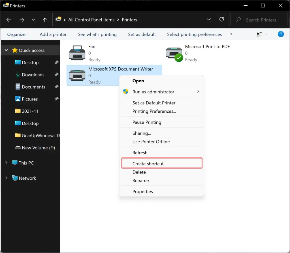Click the Microsoft XPS Document Writer printer icon
Image resolution: width=290 pixels, height=253 pixels.
pos(77,75)
